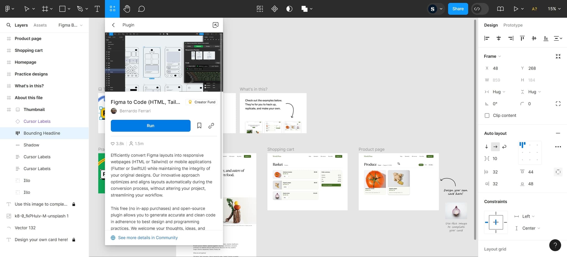Open See more details in Community
Image resolution: width=567 pixels, height=257 pixels.
click(148, 238)
